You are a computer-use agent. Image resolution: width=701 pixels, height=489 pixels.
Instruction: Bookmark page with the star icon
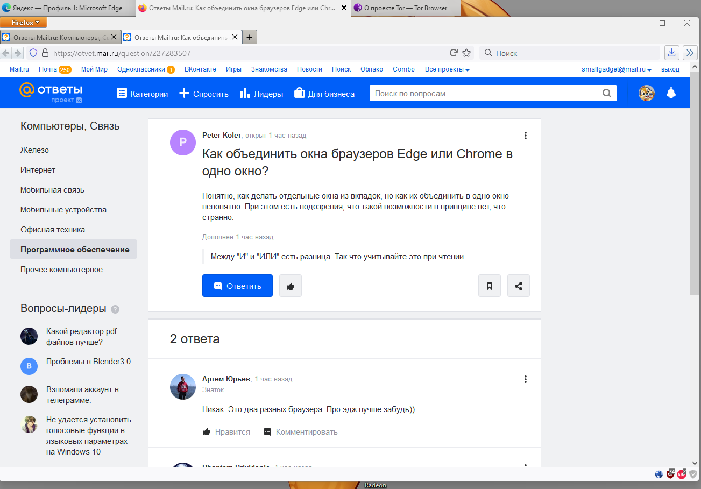[466, 53]
